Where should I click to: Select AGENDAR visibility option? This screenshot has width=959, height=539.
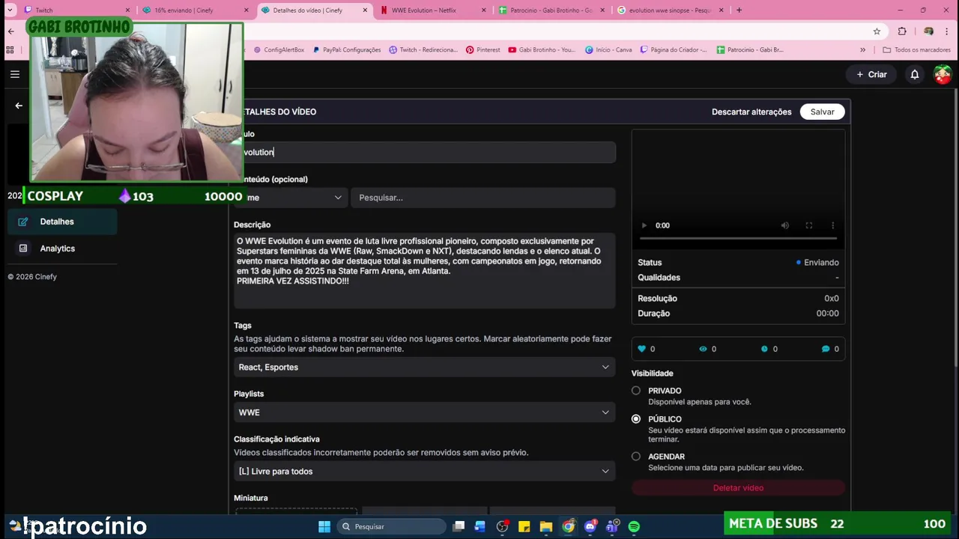(636, 457)
